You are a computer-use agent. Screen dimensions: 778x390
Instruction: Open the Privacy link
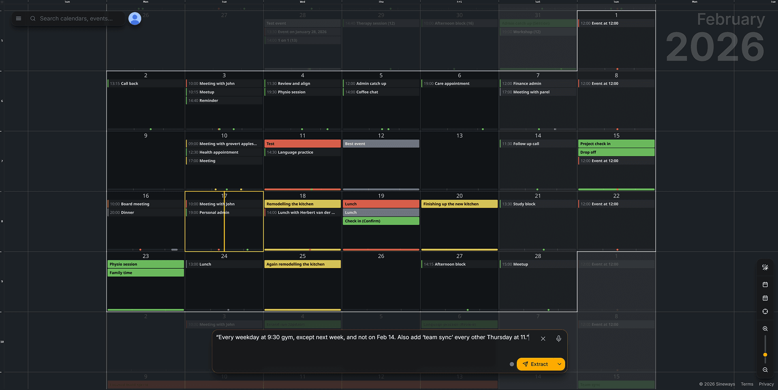(766, 384)
